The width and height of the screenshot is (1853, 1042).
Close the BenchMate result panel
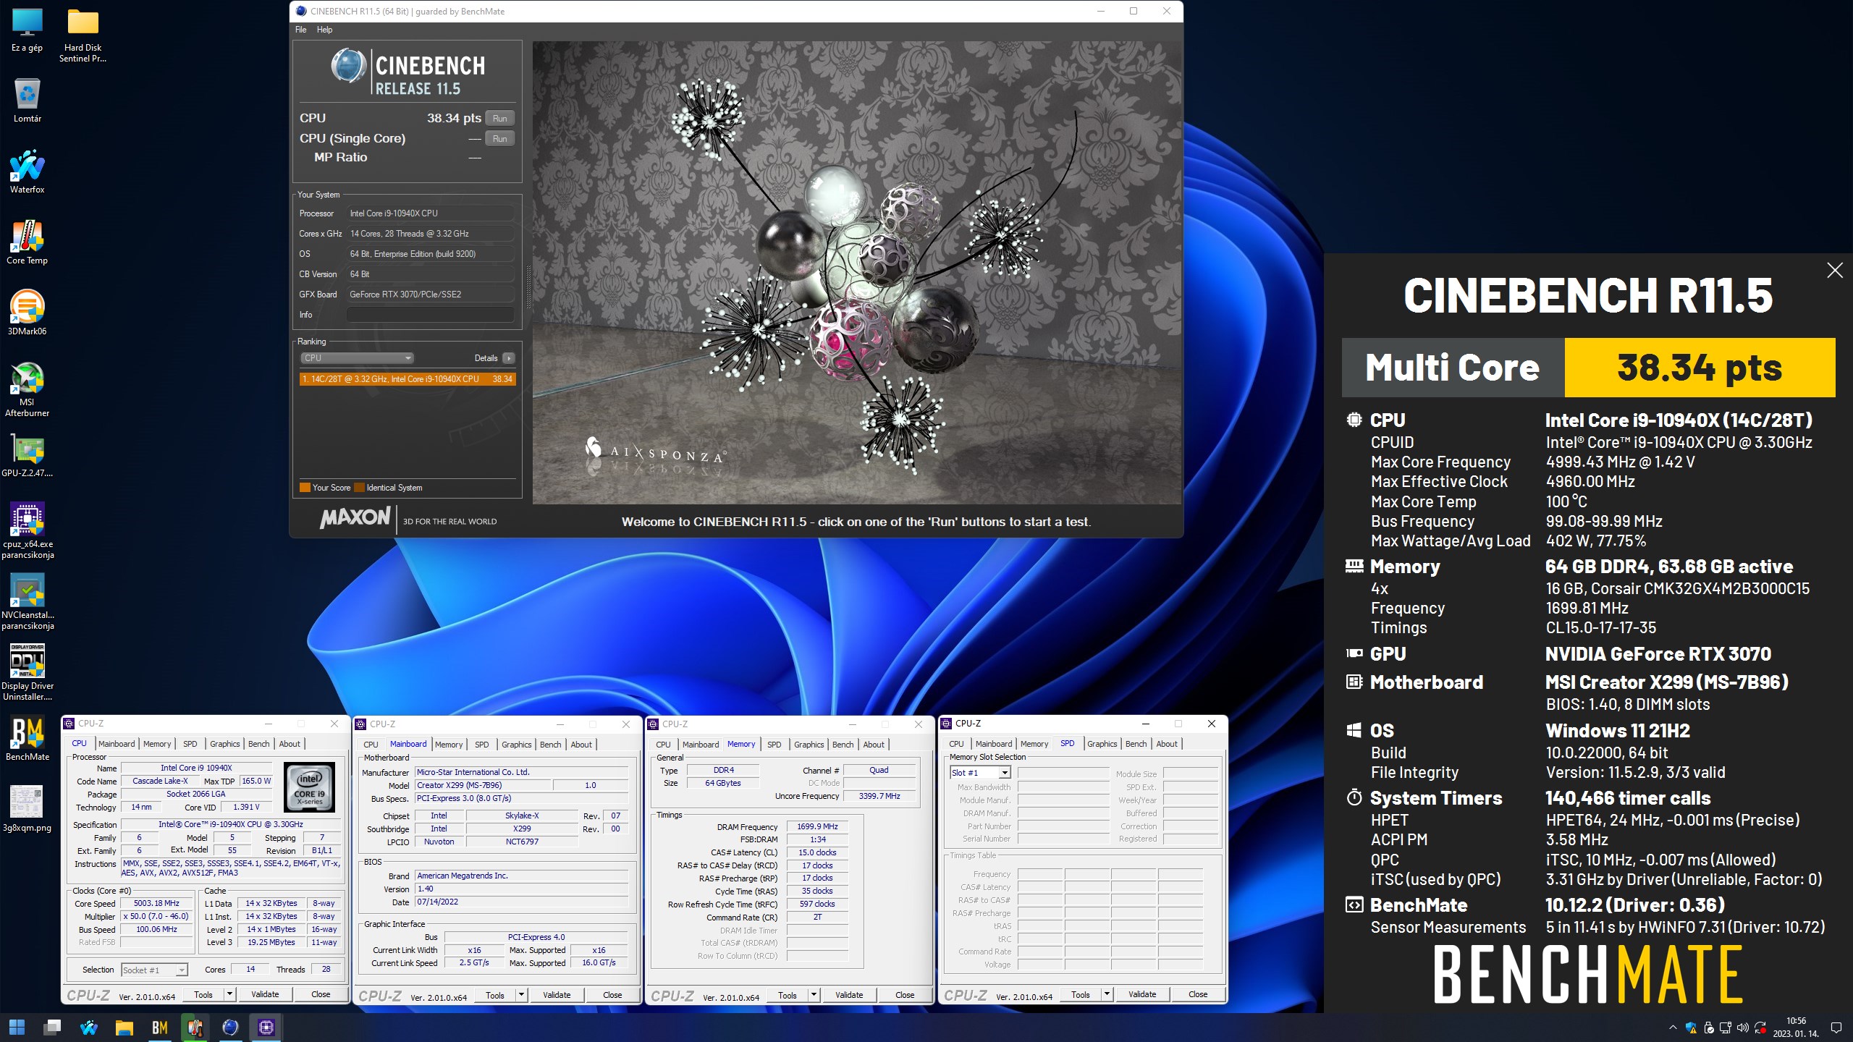1835,270
